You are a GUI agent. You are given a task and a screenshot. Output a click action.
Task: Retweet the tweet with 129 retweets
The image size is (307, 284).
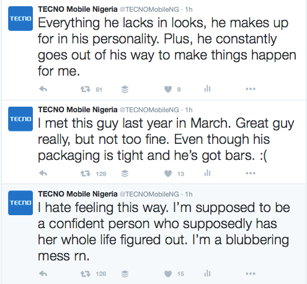pos(86,174)
